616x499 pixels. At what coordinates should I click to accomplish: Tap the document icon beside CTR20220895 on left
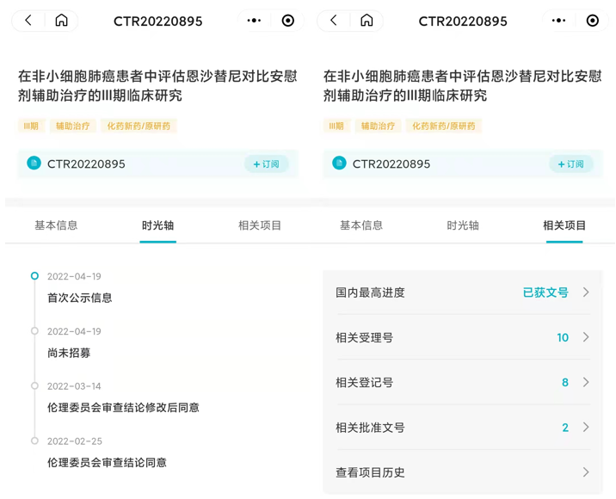34,163
